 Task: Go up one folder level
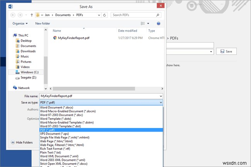pyautogui.click(x=32, y=15)
